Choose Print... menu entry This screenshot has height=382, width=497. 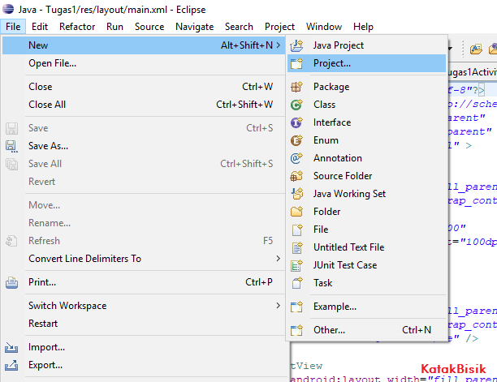[144, 282]
